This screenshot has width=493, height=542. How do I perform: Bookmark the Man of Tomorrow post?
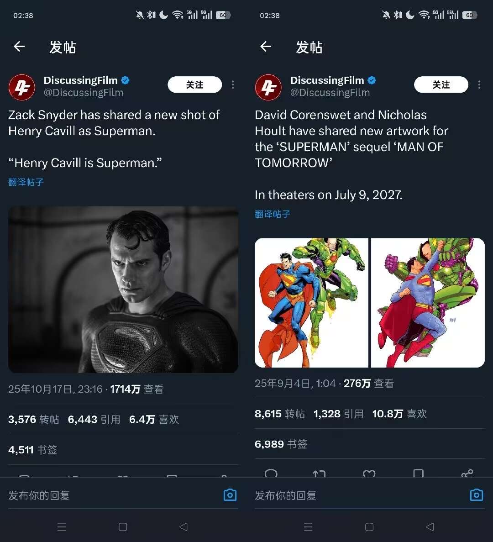click(x=418, y=474)
